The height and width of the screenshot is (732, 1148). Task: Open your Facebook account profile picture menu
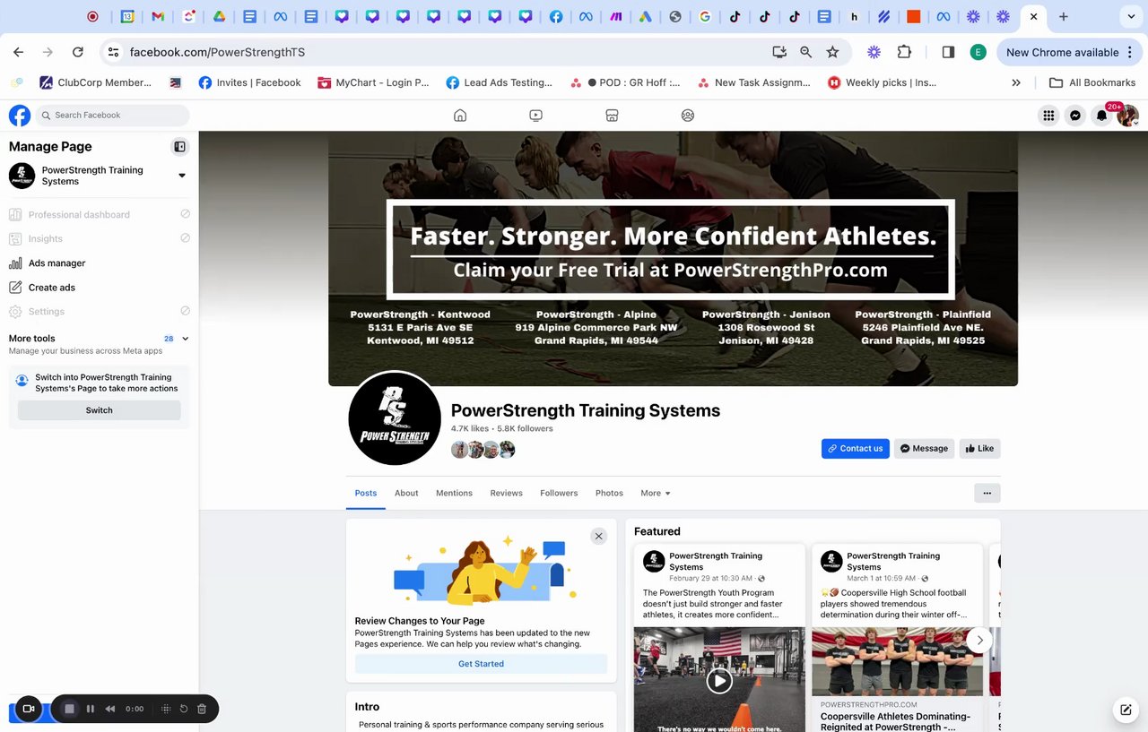point(1128,116)
